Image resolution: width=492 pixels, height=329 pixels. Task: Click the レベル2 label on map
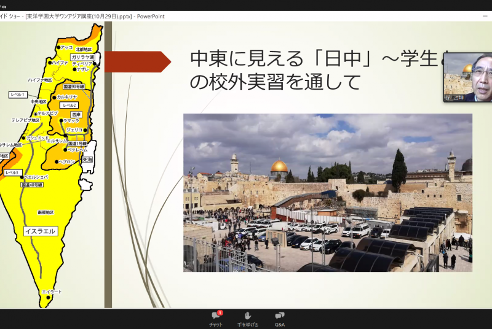[69, 105]
